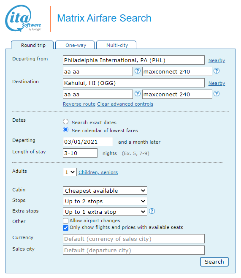The height and width of the screenshot is (278, 241).
Task: Open help icon beside destination maxconnect field
Action: 217,94
